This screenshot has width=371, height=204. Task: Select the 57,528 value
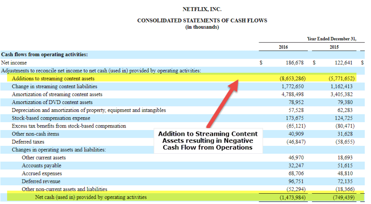click(296, 110)
